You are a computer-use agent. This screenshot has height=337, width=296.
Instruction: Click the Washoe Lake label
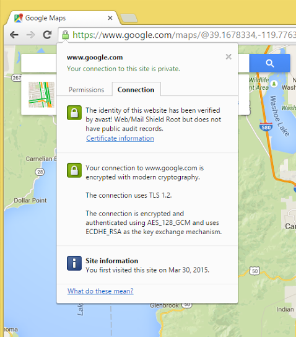pos(279,116)
